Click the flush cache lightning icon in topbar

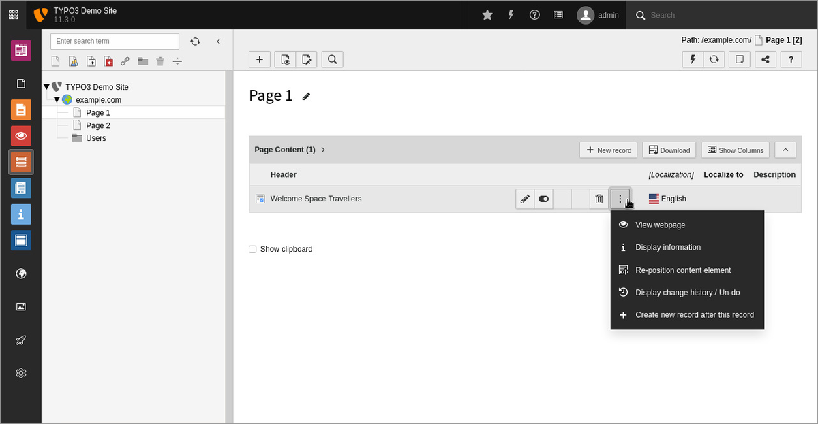coord(511,15)
